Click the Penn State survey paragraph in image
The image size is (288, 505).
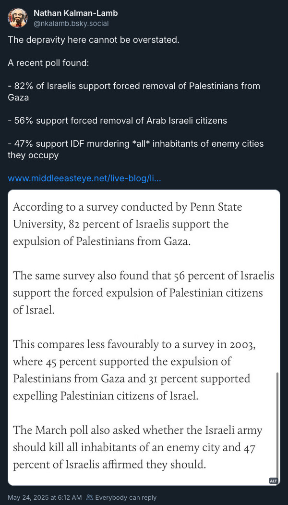pos(128,224)
